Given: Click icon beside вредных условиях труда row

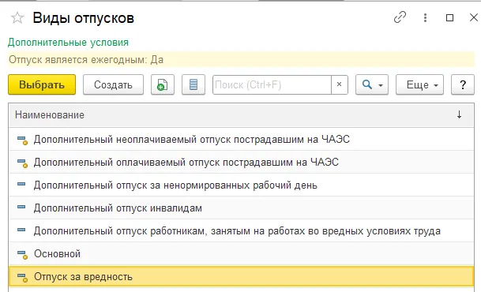Looking at the screenshot, I should 21,230.
